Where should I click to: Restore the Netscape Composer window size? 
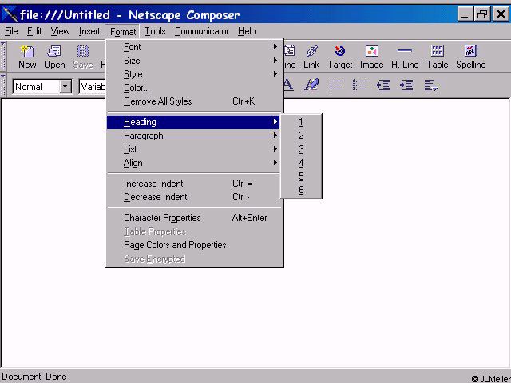point(482,14)
